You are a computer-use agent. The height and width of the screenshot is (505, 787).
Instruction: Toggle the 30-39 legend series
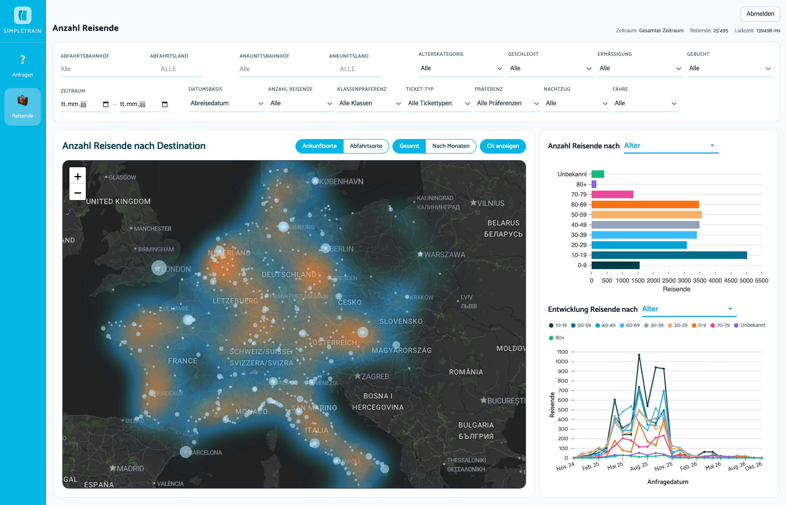[x=654, y=325]
